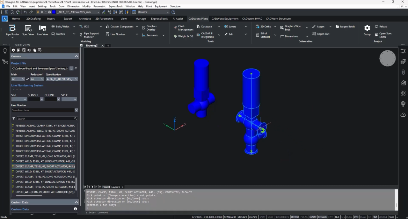408x219 pixels.
Task: Run Isogen Out
Action: (320, 34)
